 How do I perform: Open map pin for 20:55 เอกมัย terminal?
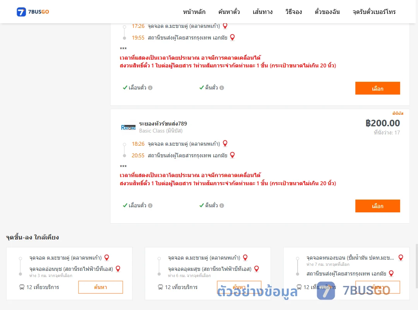pyautogui.click(x=232, y=155)
